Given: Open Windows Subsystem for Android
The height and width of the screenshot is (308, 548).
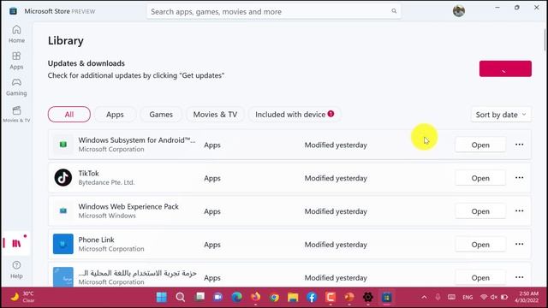Looking at the screenshot, I should [480, 145].
